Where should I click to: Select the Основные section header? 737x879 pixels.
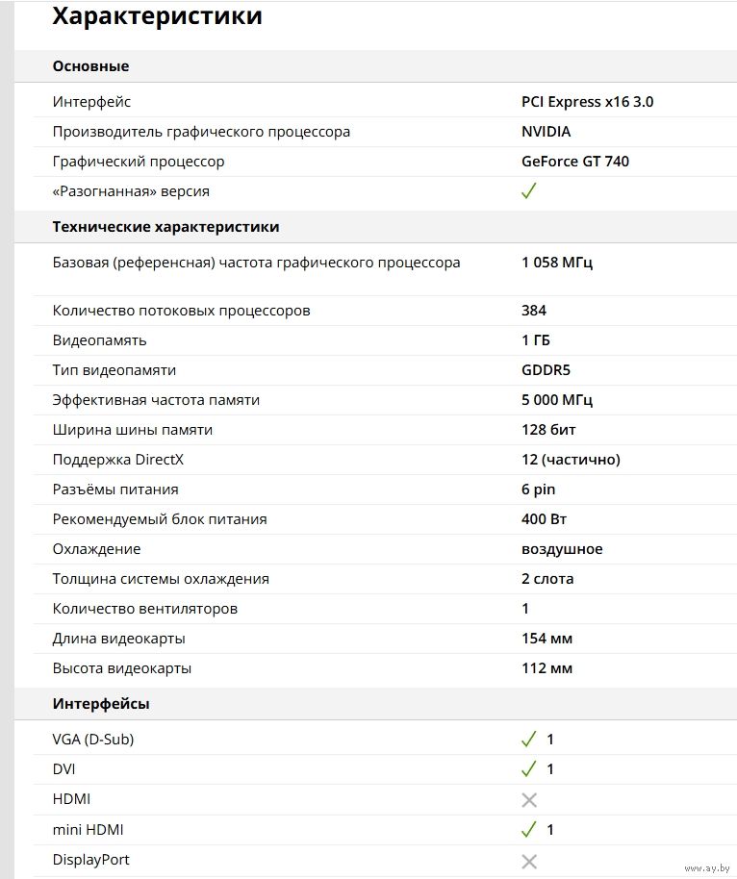pos(90,66)
